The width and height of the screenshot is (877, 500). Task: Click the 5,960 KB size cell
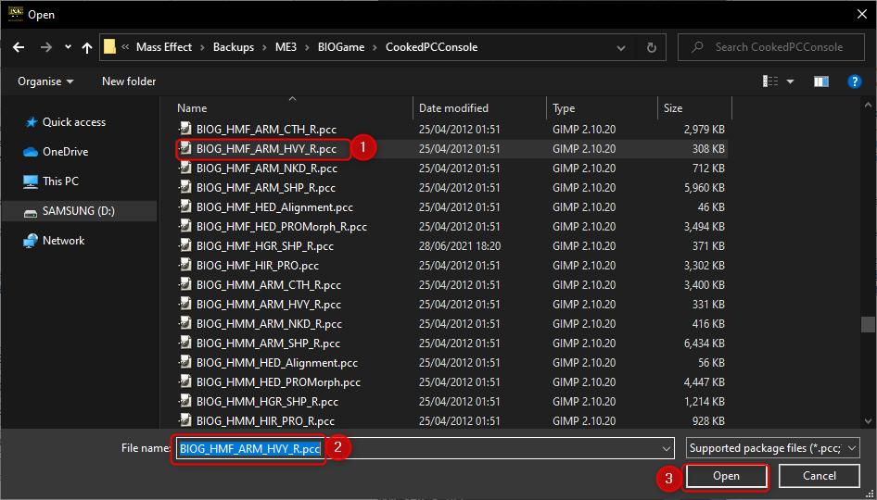[705, 188]
